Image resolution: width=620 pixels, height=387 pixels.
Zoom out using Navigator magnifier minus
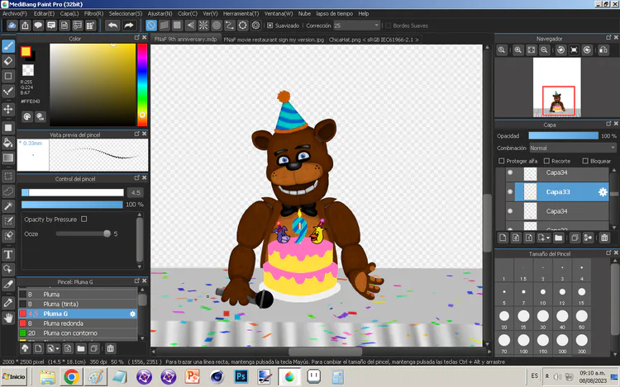(544, 50)
